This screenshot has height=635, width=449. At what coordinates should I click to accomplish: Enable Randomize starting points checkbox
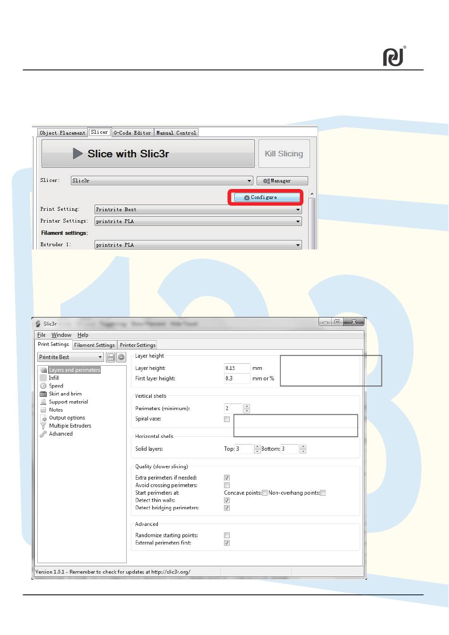click(227, 535)
